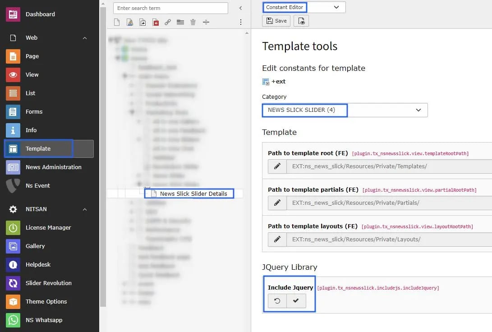
Task: Select the backend user section page icon
Action: pos(129,22)
